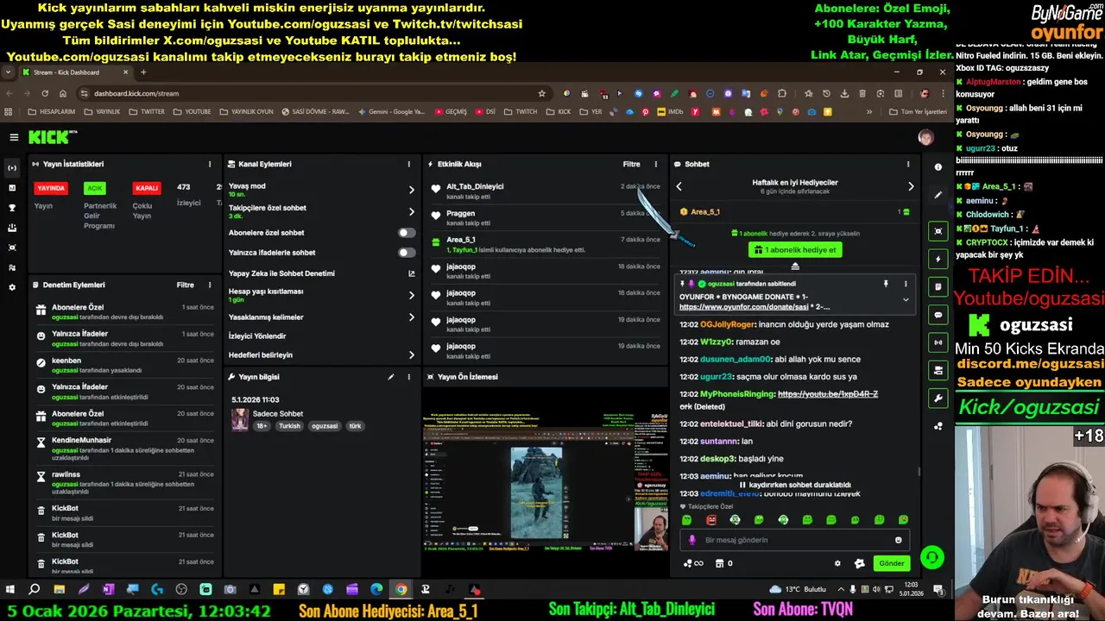This screenshot has width=1105, height=621.
Task: Click the pencil icon in right toolbar
Action: click(938, 195)
